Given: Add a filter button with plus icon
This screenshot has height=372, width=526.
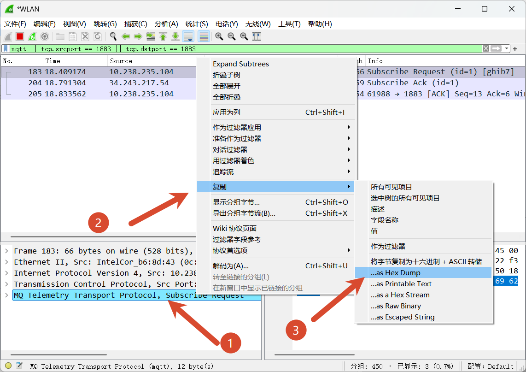Looking at the screenshot, I should 515,49.
